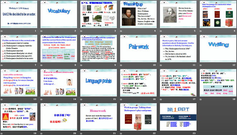Image resolution: width=237 pixels, height=135 pixels.
Task: Select slide 18 with the die/dead/death table
Action: [x=218, y=83]
